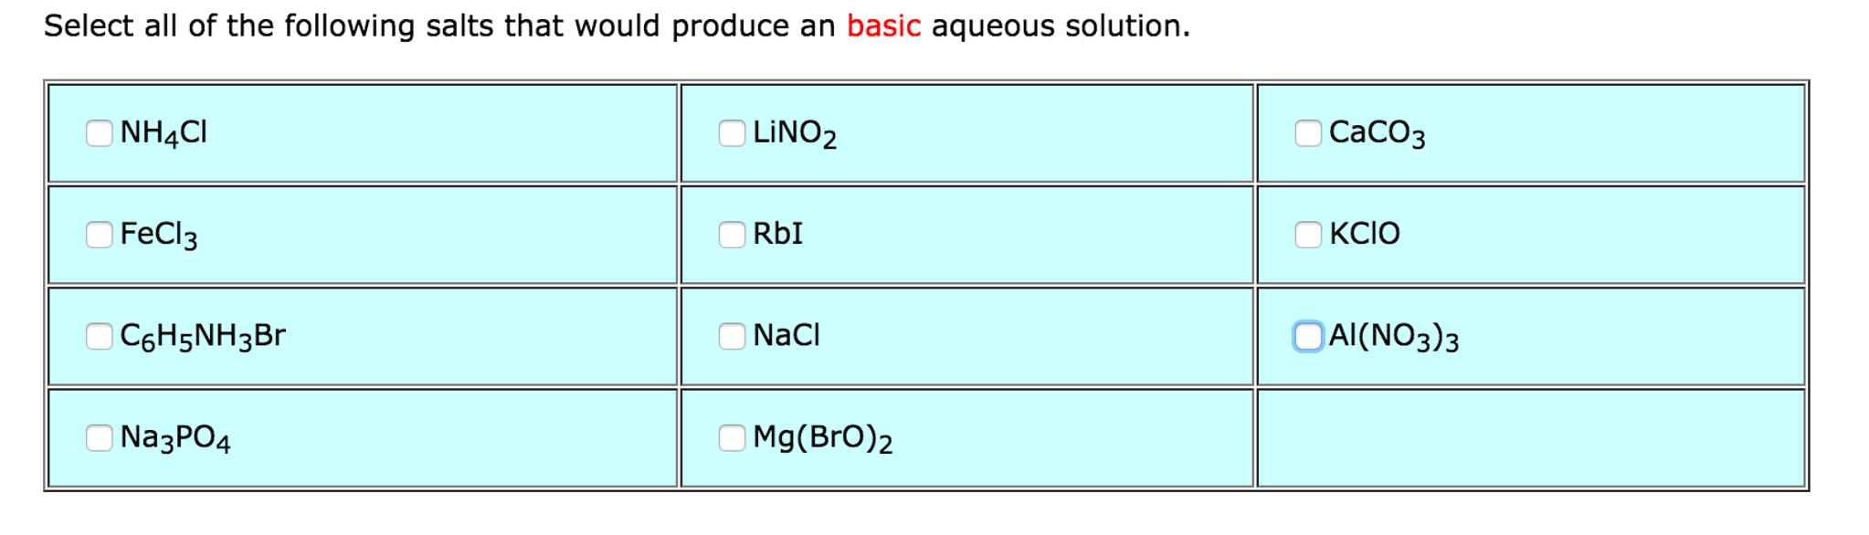1869x535 pixels.
Task: Click the Mg(BrO)2 label text
Action: tap(822, 438)
